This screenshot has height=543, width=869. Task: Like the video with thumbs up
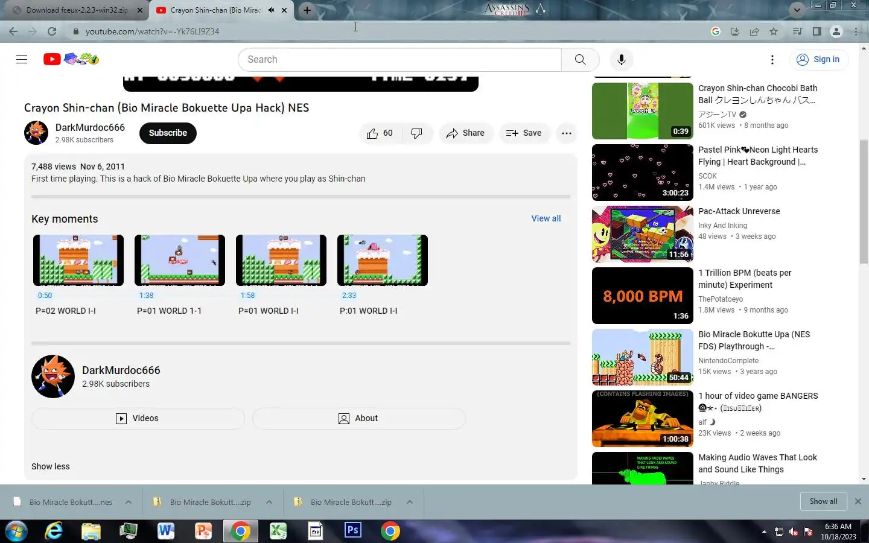coord(380,133)
